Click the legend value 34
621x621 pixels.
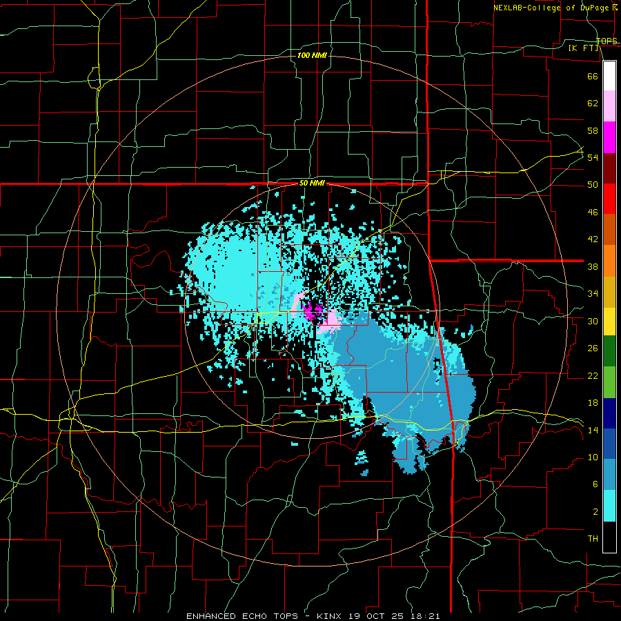point(593,294)
